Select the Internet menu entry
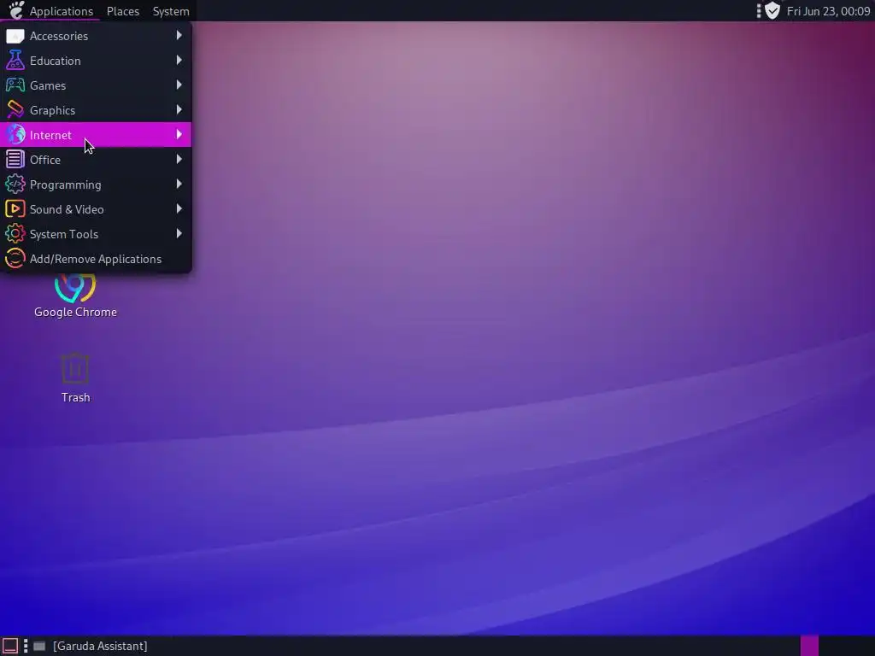Viewport: 875px width, 656px height. tap(96, 134)
